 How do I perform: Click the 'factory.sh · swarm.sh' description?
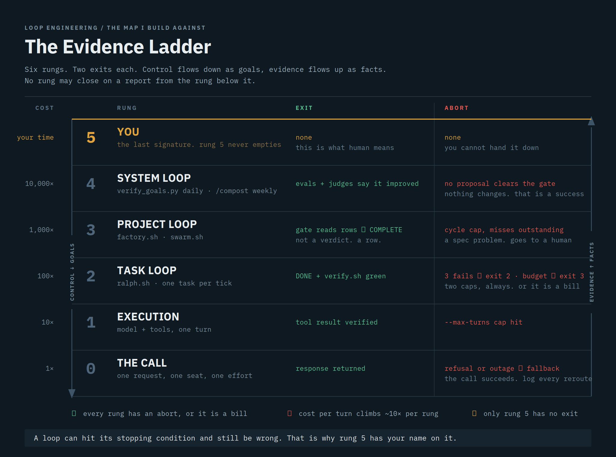pyautogui.click(x=160, y=237)
